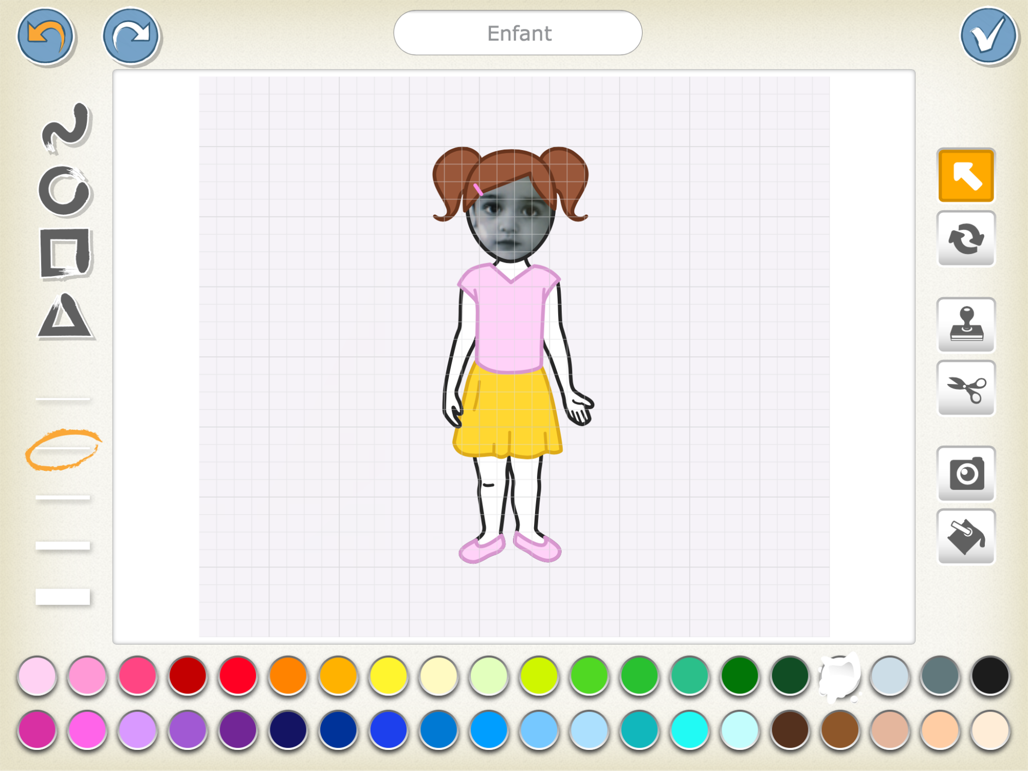Viewport: 1028px width, 771px height.
Task: Click the undo arrow button
Action: [x=45, y=36]
